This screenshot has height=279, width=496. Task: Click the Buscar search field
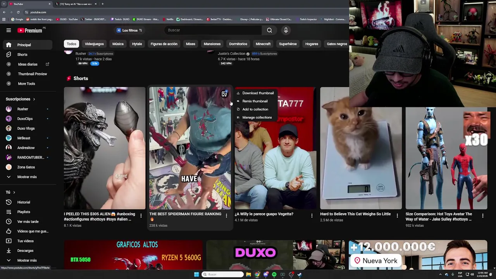[213, 30]
